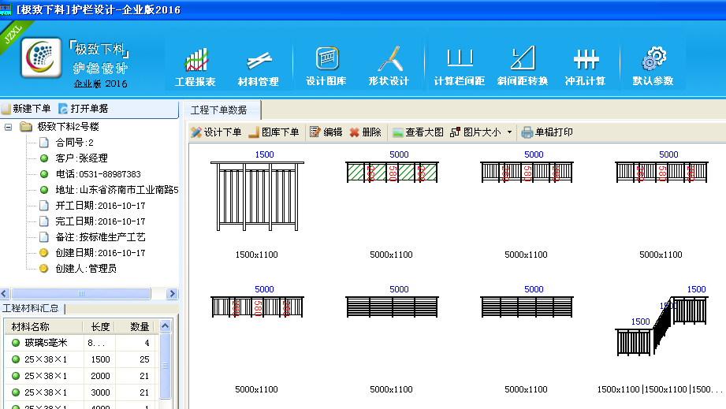The width and height of the screenshot is (726, 409).
Task: Click 新建下单 new order button
Action: click(x=26, y=109)
